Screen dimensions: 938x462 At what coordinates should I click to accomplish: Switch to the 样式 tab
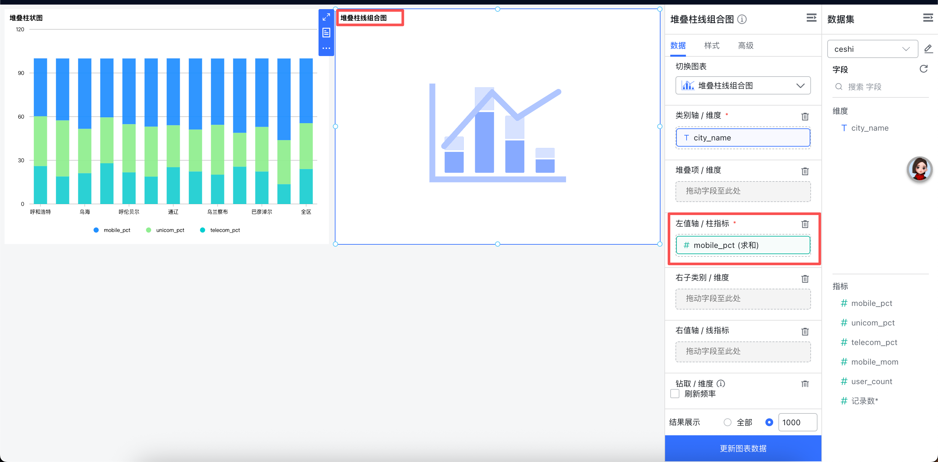pyautogui.click(x=712, y=46)
